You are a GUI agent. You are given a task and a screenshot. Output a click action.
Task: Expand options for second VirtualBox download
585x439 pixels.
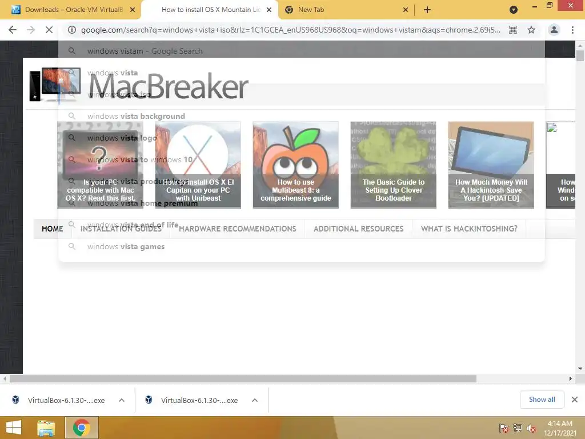pos(255,400)
